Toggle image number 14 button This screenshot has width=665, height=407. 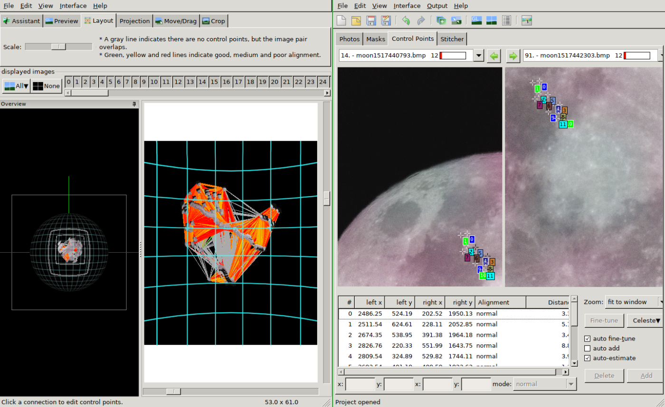[202, 82]
